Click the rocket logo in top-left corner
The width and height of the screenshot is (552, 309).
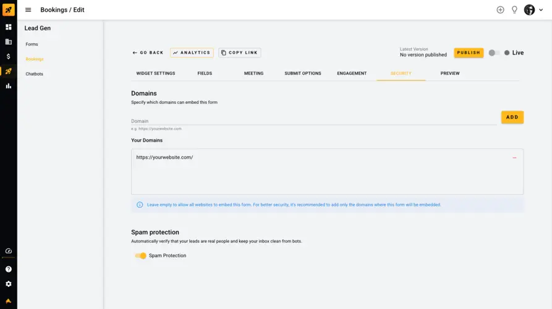[9, 9]
